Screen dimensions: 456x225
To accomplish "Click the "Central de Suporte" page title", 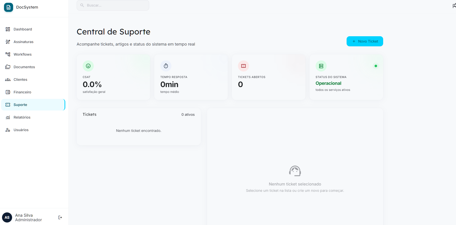I will 113,32.
